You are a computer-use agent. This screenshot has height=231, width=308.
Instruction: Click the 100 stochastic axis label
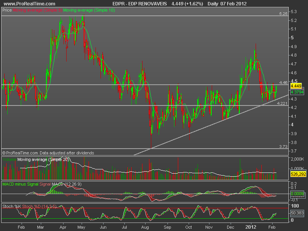coord(295,206)
